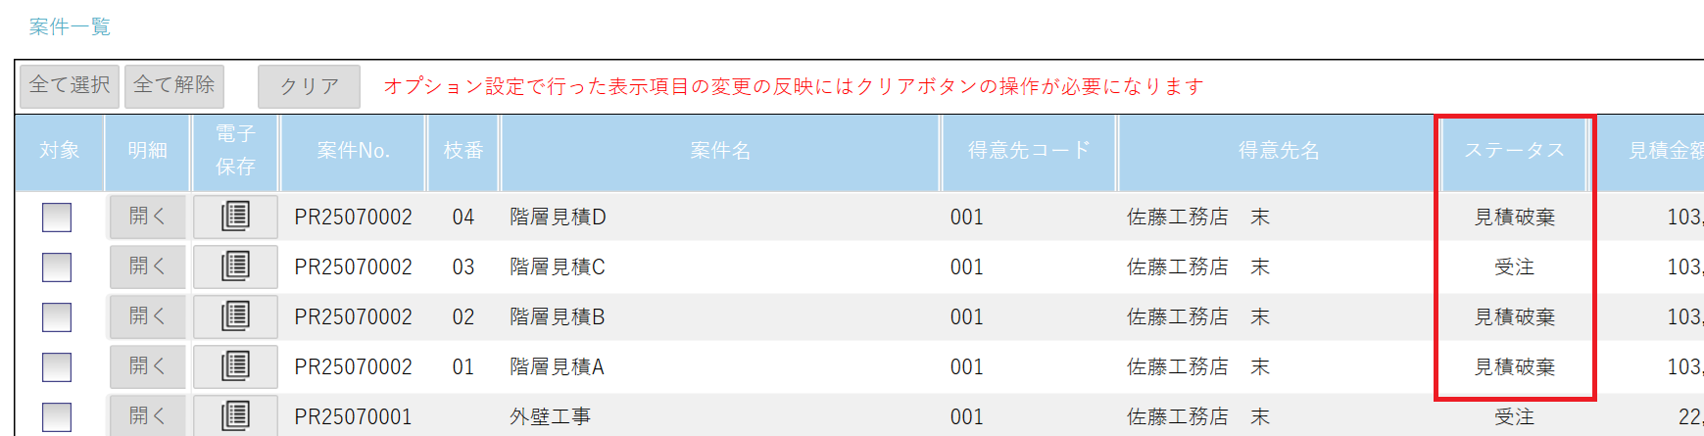The image size is (1704, 436).
Task: Tick the checkbox for 階層見積A row
Action: click(57, 366)
